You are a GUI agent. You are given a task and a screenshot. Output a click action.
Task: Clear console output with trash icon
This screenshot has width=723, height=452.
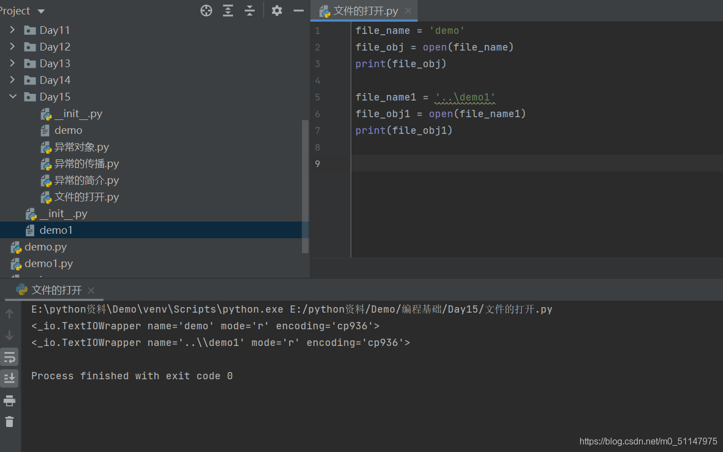[9, 421]
